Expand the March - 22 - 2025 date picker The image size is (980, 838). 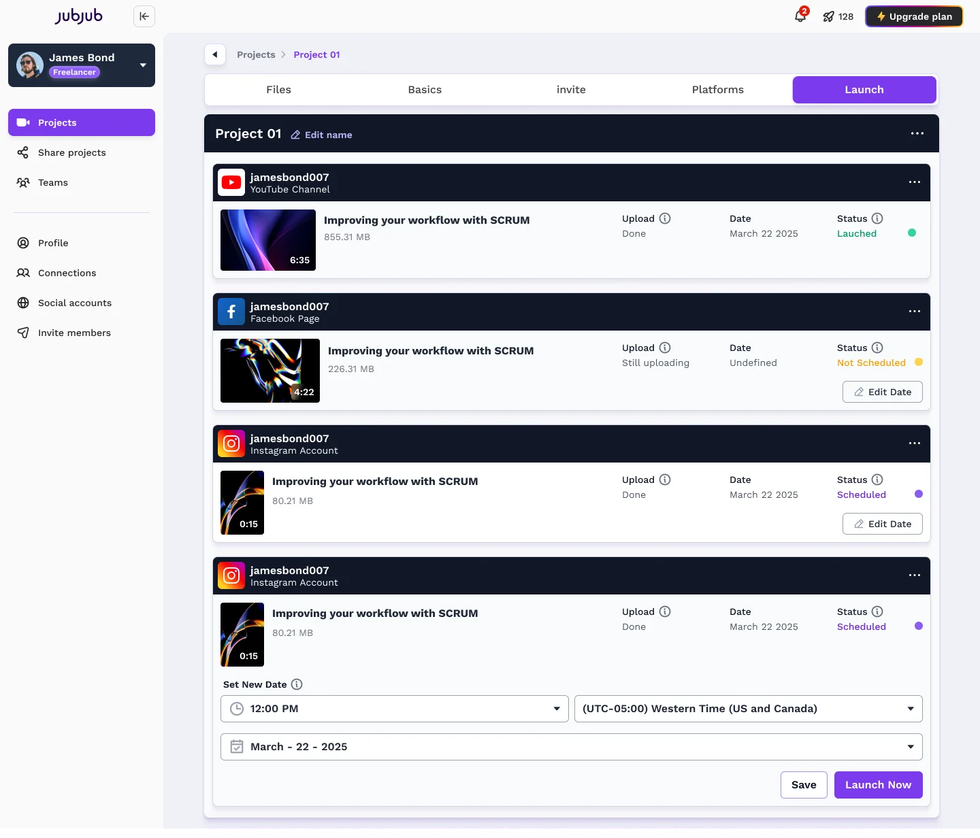point(911,746)
